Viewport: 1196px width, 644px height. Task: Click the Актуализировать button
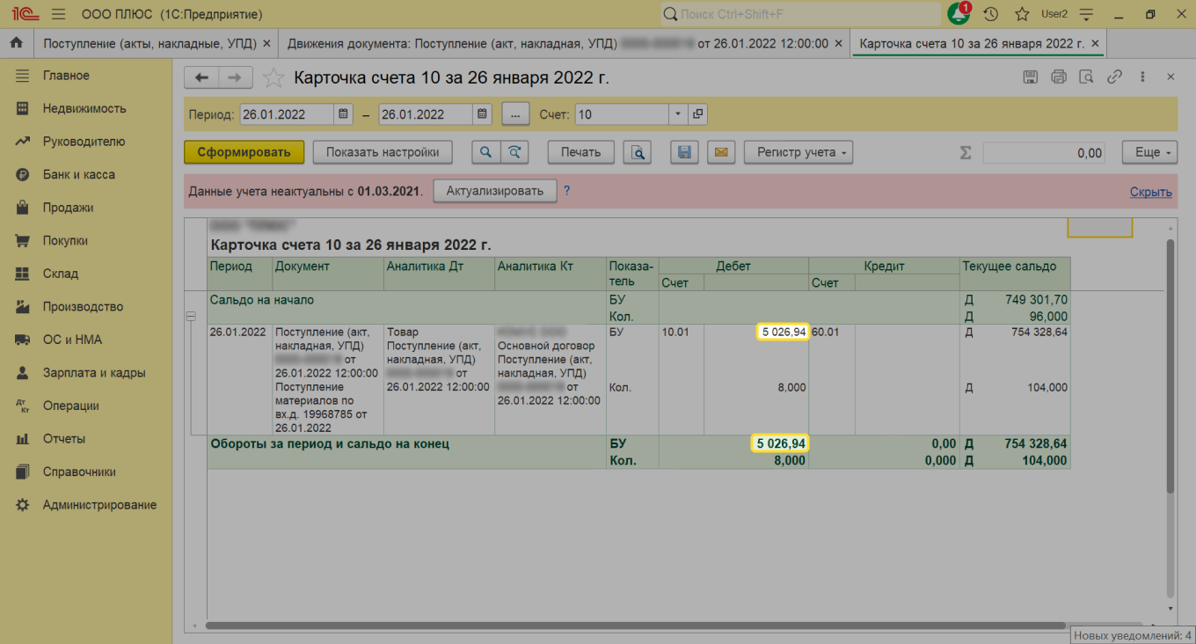(494, 191)
